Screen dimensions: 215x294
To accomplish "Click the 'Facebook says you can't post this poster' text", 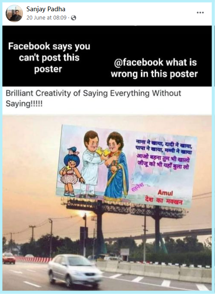I will click(x=49, y=58).
